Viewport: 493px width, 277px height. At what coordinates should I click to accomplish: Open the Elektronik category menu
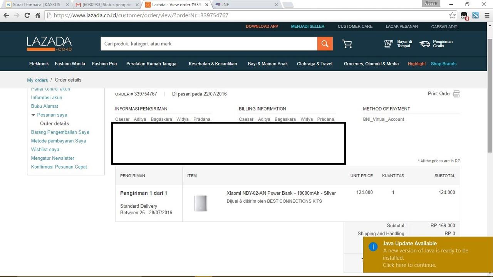click(x=39, y=64)
